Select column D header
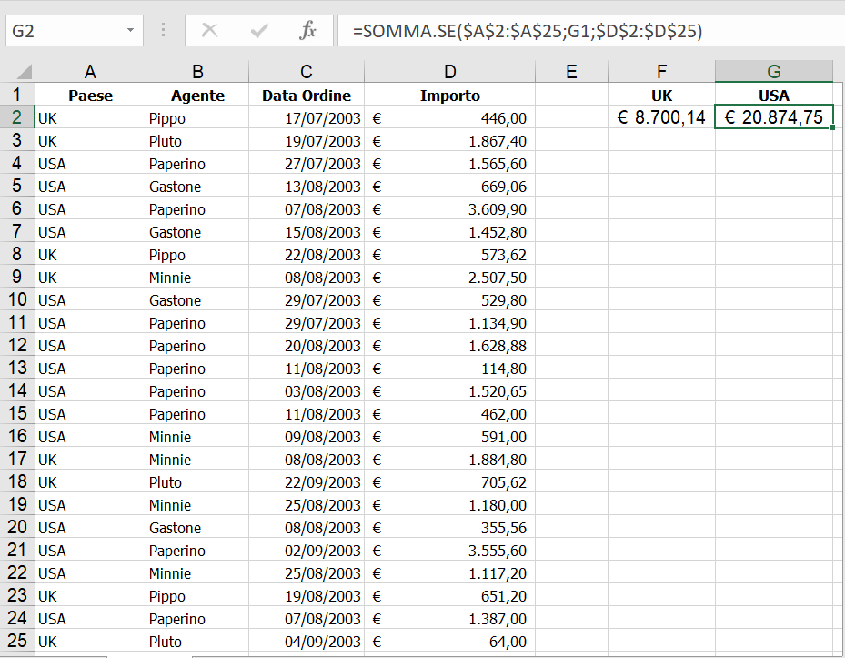 (450, 71)
